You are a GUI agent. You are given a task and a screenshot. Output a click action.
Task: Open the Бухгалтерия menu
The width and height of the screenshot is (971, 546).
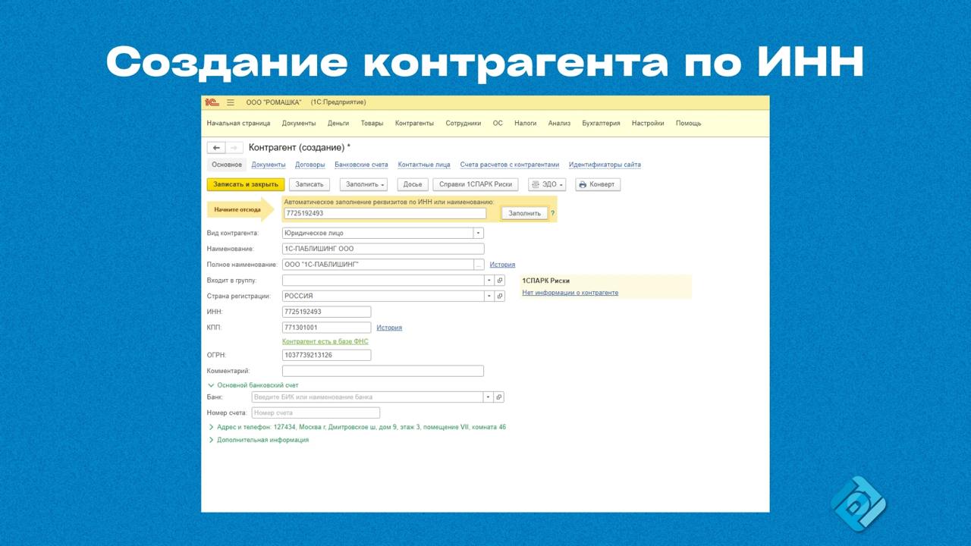(x=601, y=123)
